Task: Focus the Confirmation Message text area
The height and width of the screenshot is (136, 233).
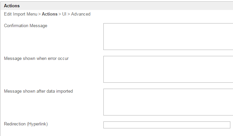Action: click(x=168, y=36)
